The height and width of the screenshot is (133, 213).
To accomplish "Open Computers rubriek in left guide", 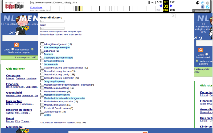I will (x=13, y=75).
